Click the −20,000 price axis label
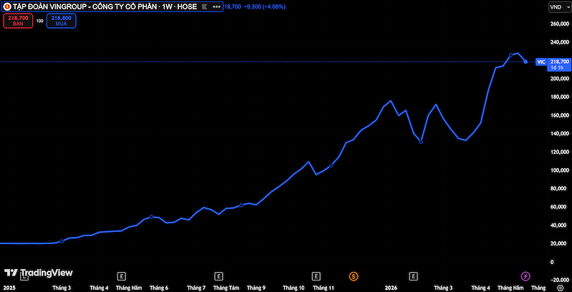This screenshot has width=572, height=292. 559,280
